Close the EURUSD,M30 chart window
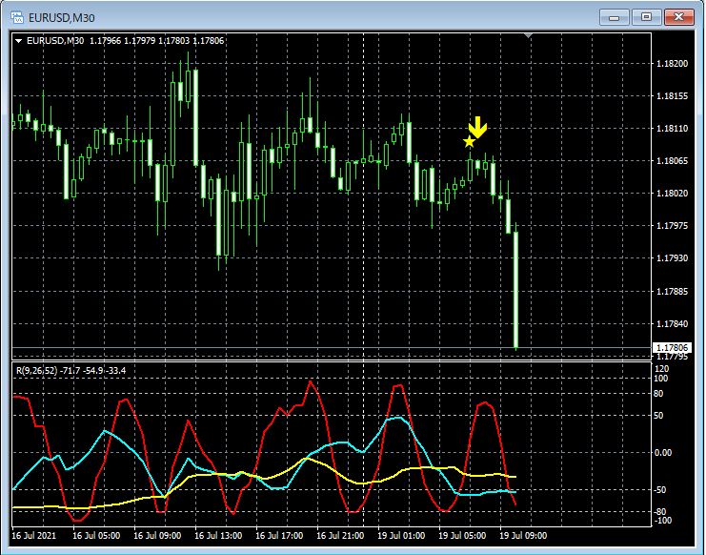 pos(679,17)
